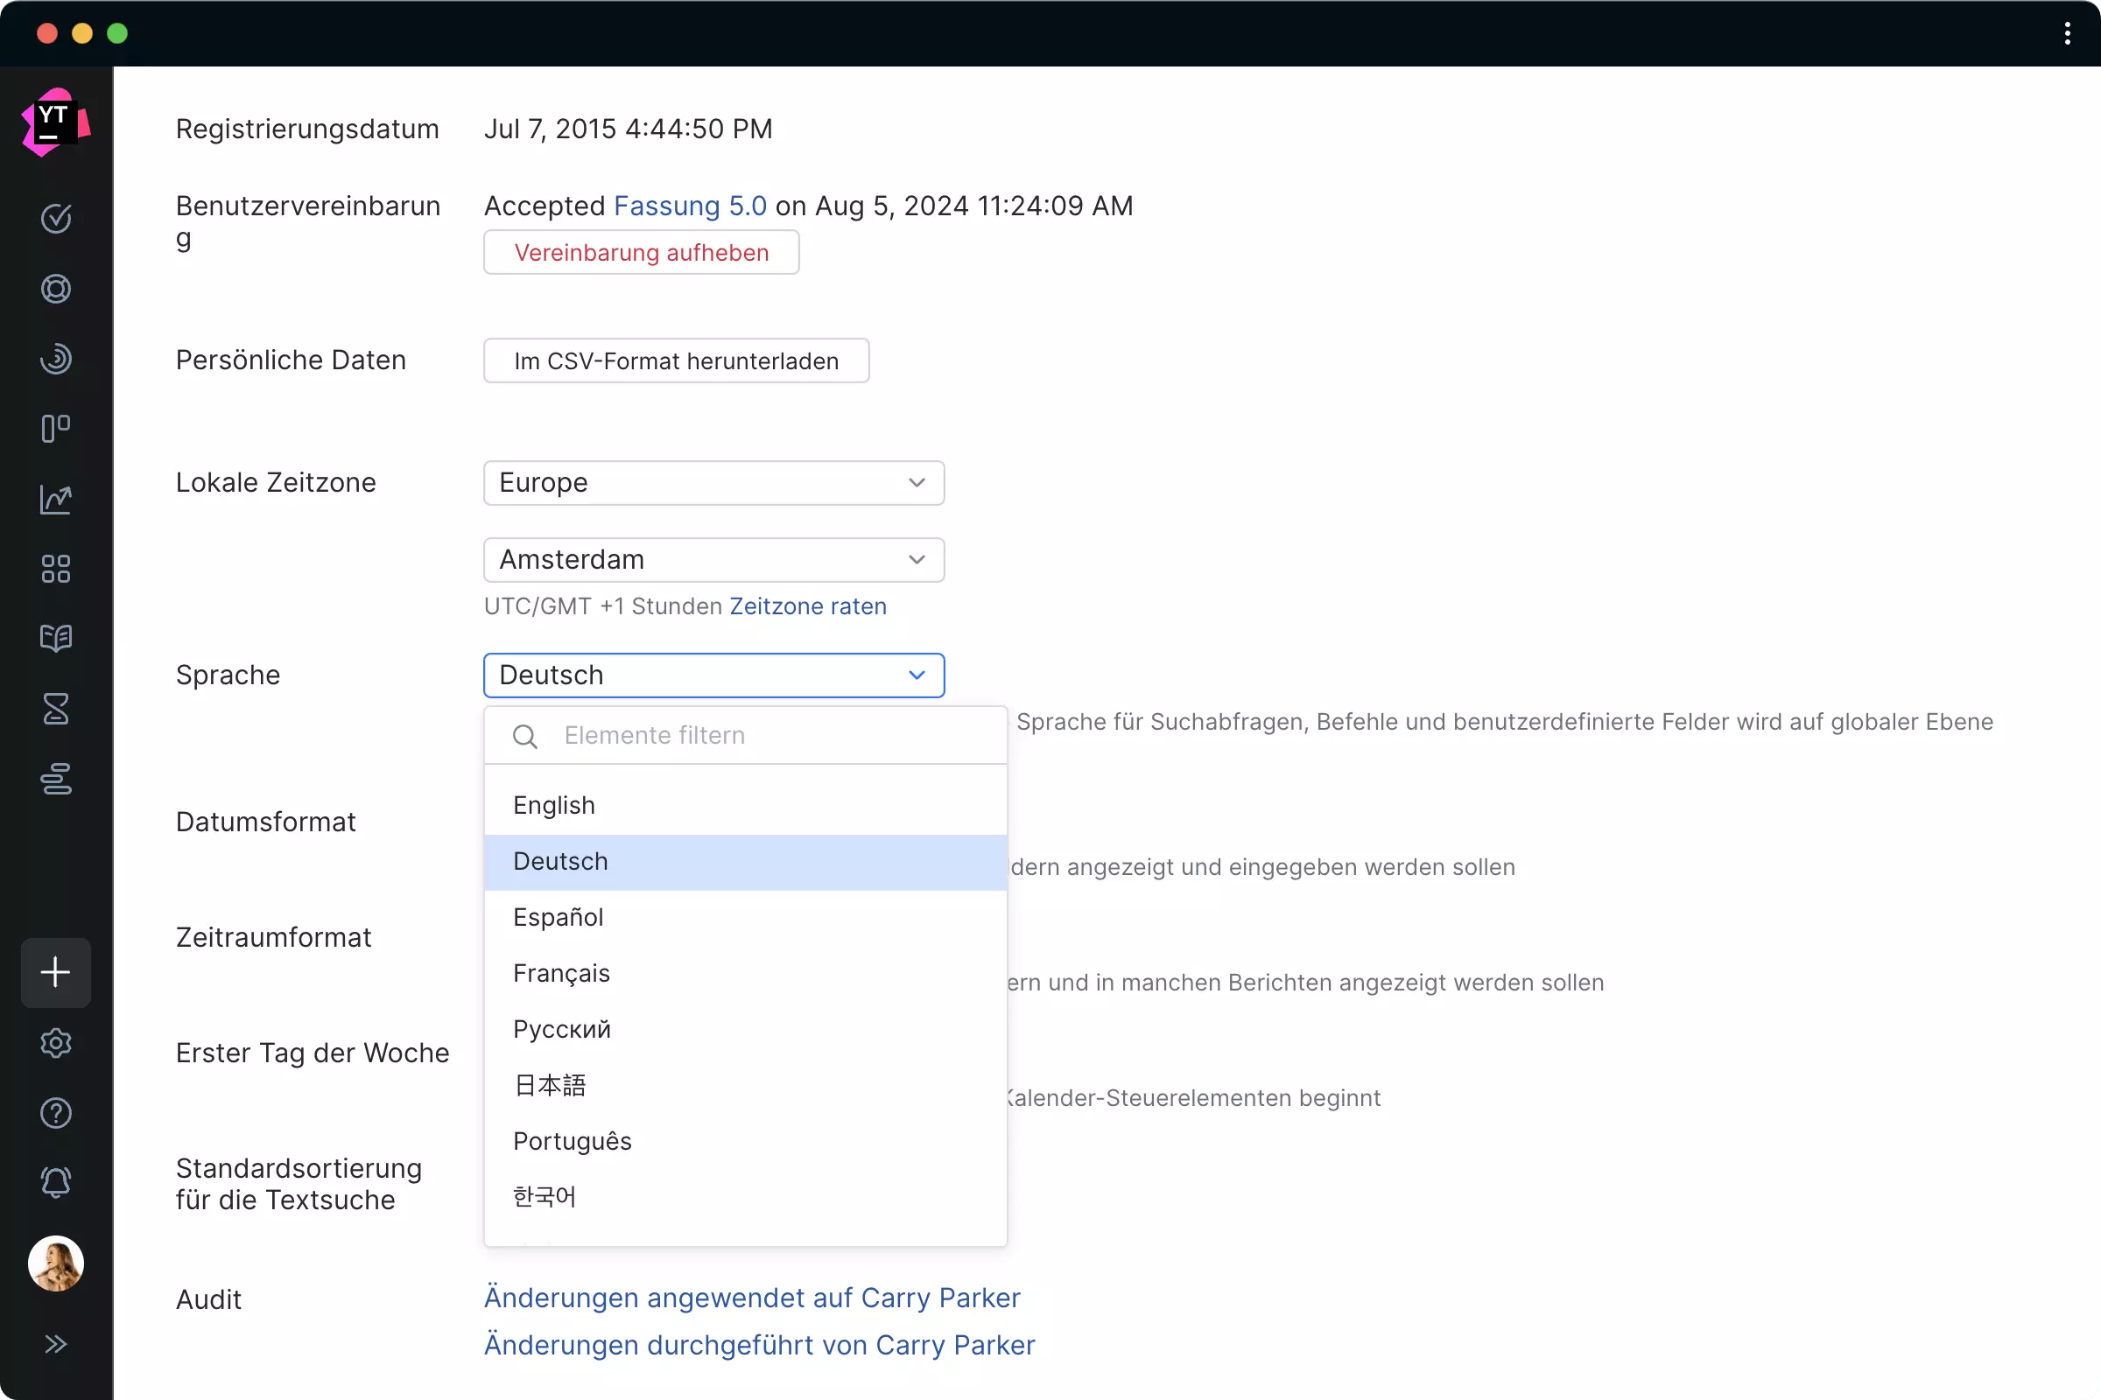Image resolution: width=2101 pixels, height=1400 pixels.
Task: Open the administration gear icon
Action: pos(55,1043)
